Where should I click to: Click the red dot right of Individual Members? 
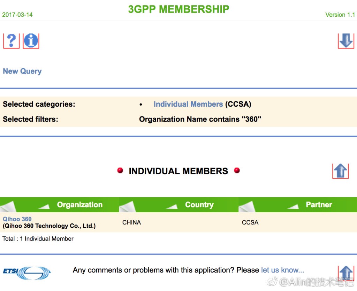[237, 170]
